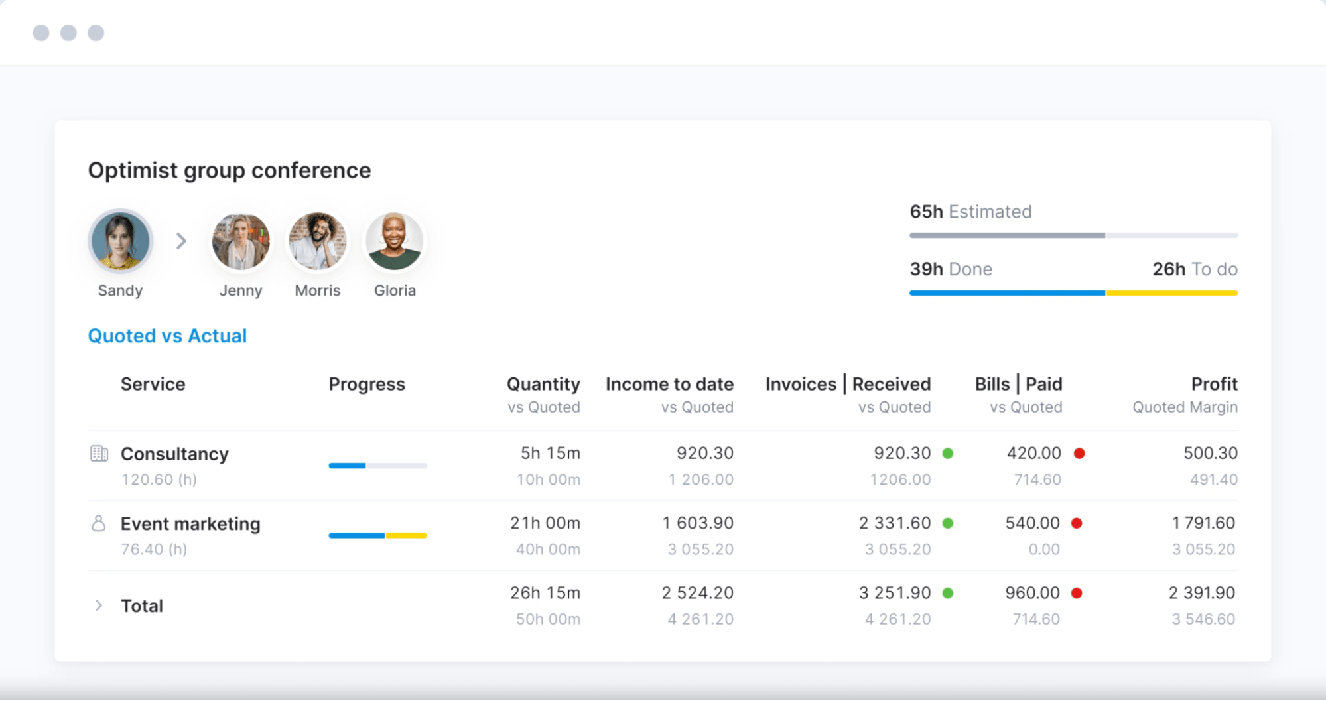
Task: Click the arrow chevron next to Sandy
Action: (x=181, y=241)
